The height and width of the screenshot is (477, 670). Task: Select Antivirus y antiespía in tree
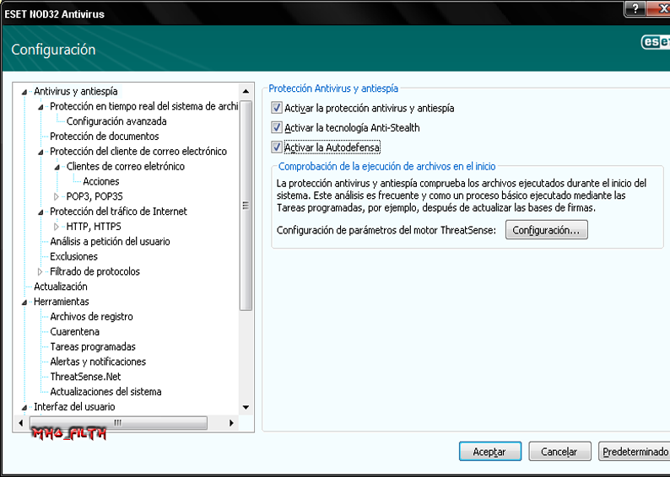point(76,91)
